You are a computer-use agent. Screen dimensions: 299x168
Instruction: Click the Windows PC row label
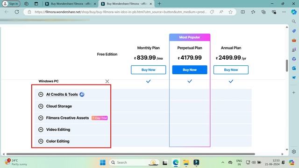49,81
